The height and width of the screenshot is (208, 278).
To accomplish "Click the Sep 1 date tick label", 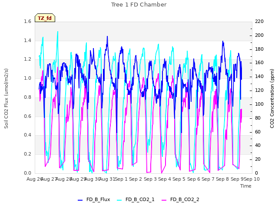I will [x=121, y=179].
